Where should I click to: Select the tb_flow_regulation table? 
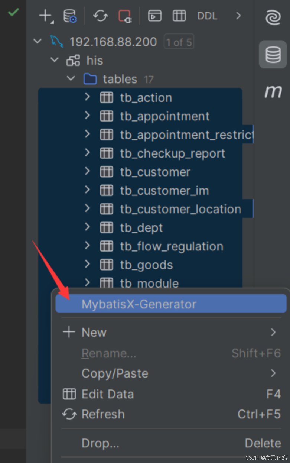[172, 246]
